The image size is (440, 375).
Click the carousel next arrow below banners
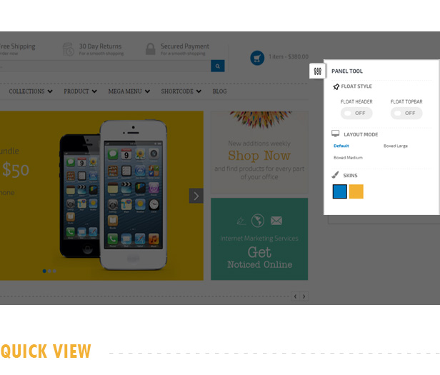[x=304, y=296]
